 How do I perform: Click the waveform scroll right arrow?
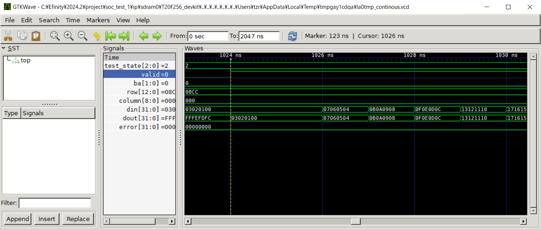point(523,221)
